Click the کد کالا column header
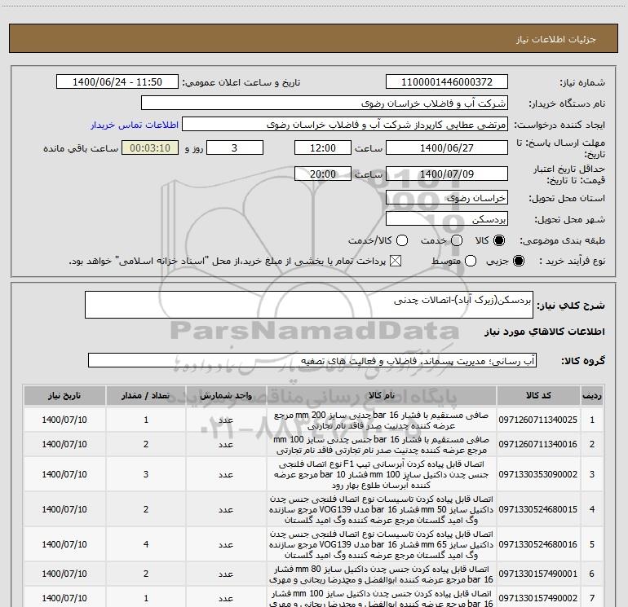This screenshot has width=628, height=607. [x=538, y=395]
